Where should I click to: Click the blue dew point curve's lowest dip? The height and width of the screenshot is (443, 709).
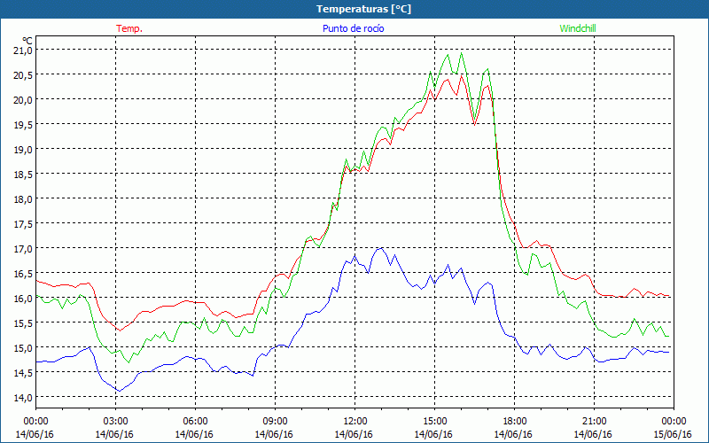tap(118, 390)
